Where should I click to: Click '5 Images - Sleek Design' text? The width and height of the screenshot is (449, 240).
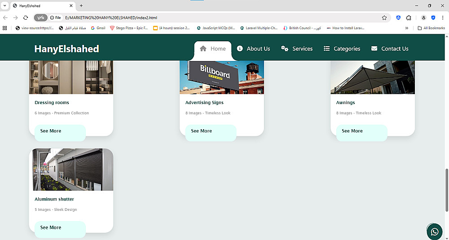tap(56, 209)
